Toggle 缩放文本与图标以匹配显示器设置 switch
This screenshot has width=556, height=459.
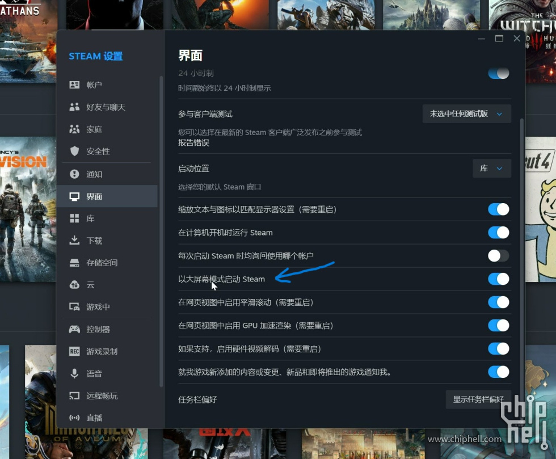499,209
